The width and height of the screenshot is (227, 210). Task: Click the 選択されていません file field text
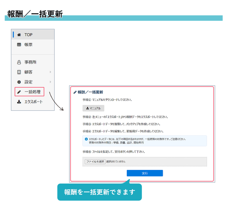pos(116,162)
